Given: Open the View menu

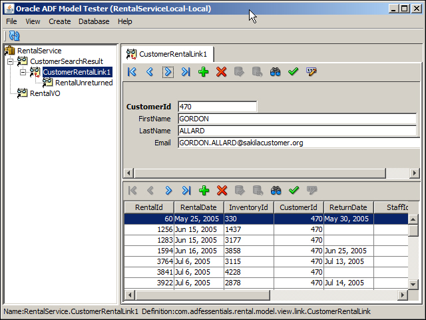Looking at the screenshot, I should (33, 21).
